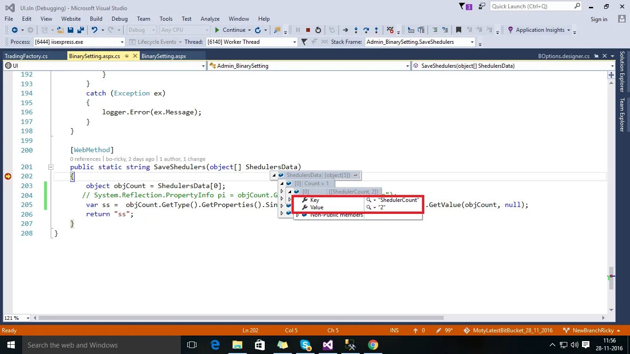Open the Thread selection dropdown
The image size is (630, 354).
294,41
